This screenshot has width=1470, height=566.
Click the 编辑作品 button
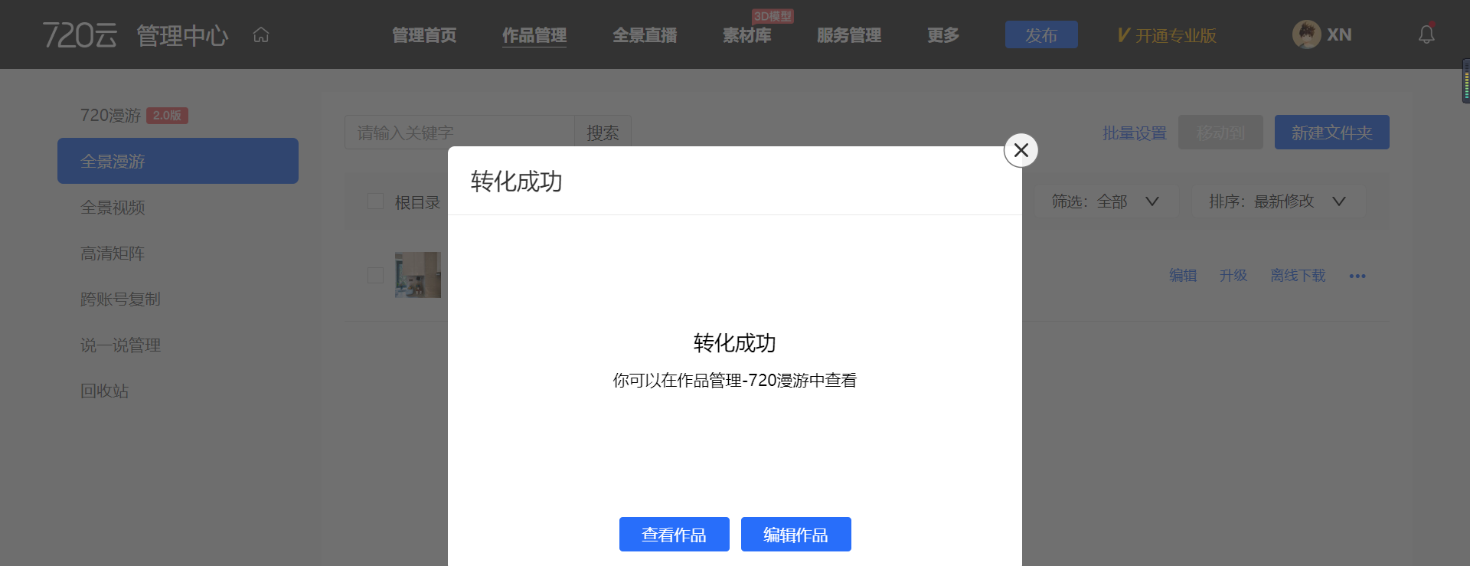point(795,534)
